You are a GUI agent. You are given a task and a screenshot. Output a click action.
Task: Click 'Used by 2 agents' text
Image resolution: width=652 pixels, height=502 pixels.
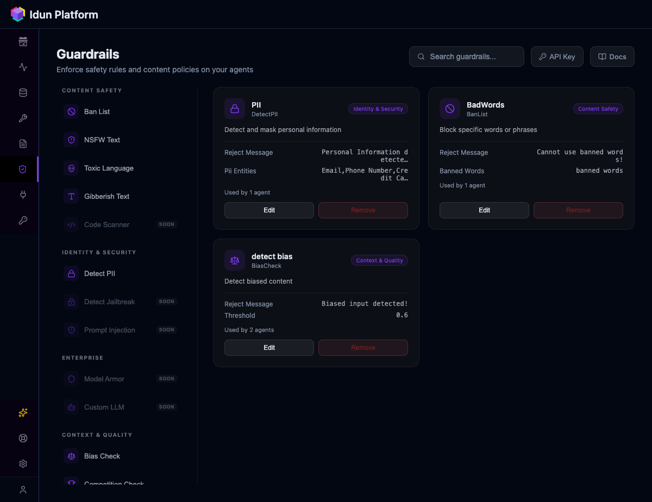249,330
